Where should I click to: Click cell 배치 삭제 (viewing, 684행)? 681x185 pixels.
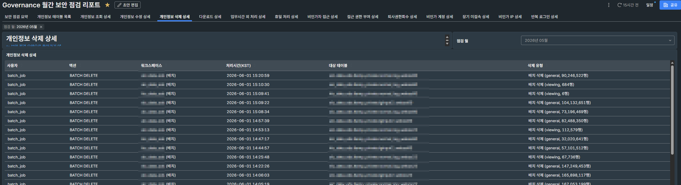(x=551, y=84)
